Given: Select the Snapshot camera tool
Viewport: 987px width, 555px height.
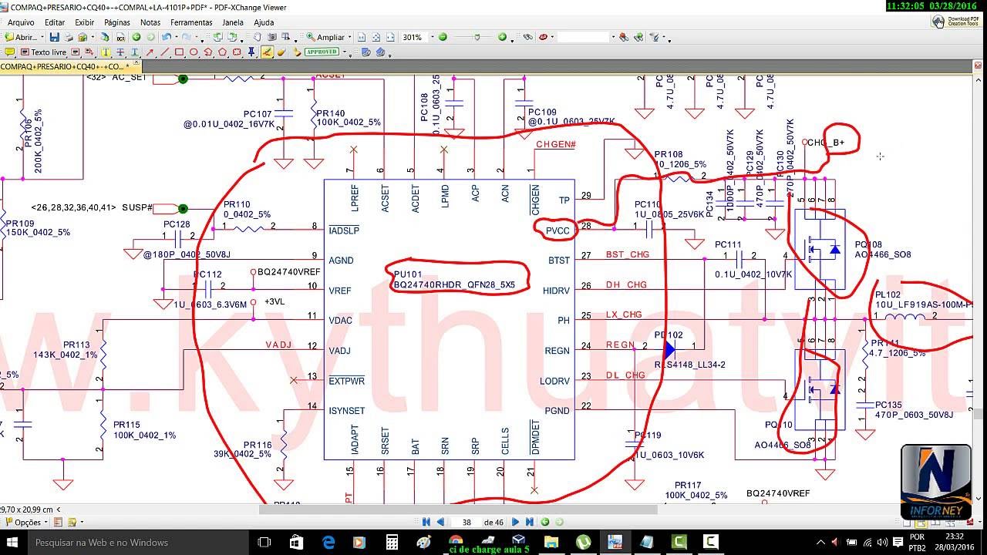Looking at the screenshot, I should coord(271,37).
